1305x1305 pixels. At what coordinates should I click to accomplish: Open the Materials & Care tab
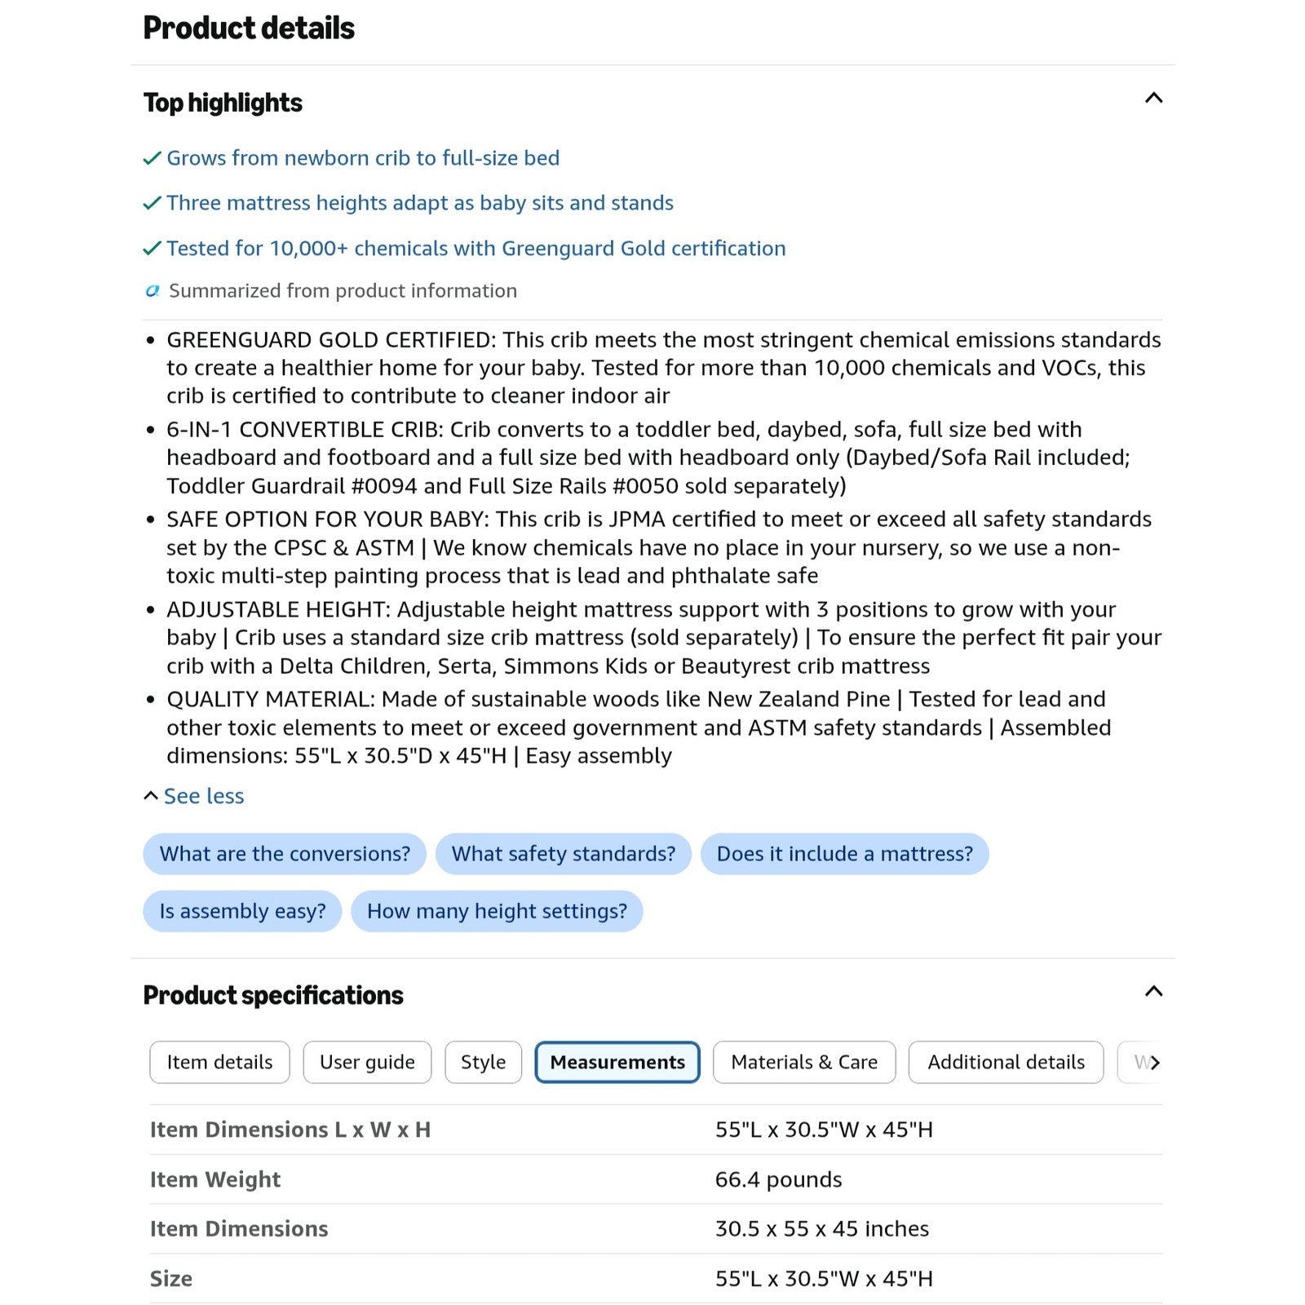(x=804, y=1062)
